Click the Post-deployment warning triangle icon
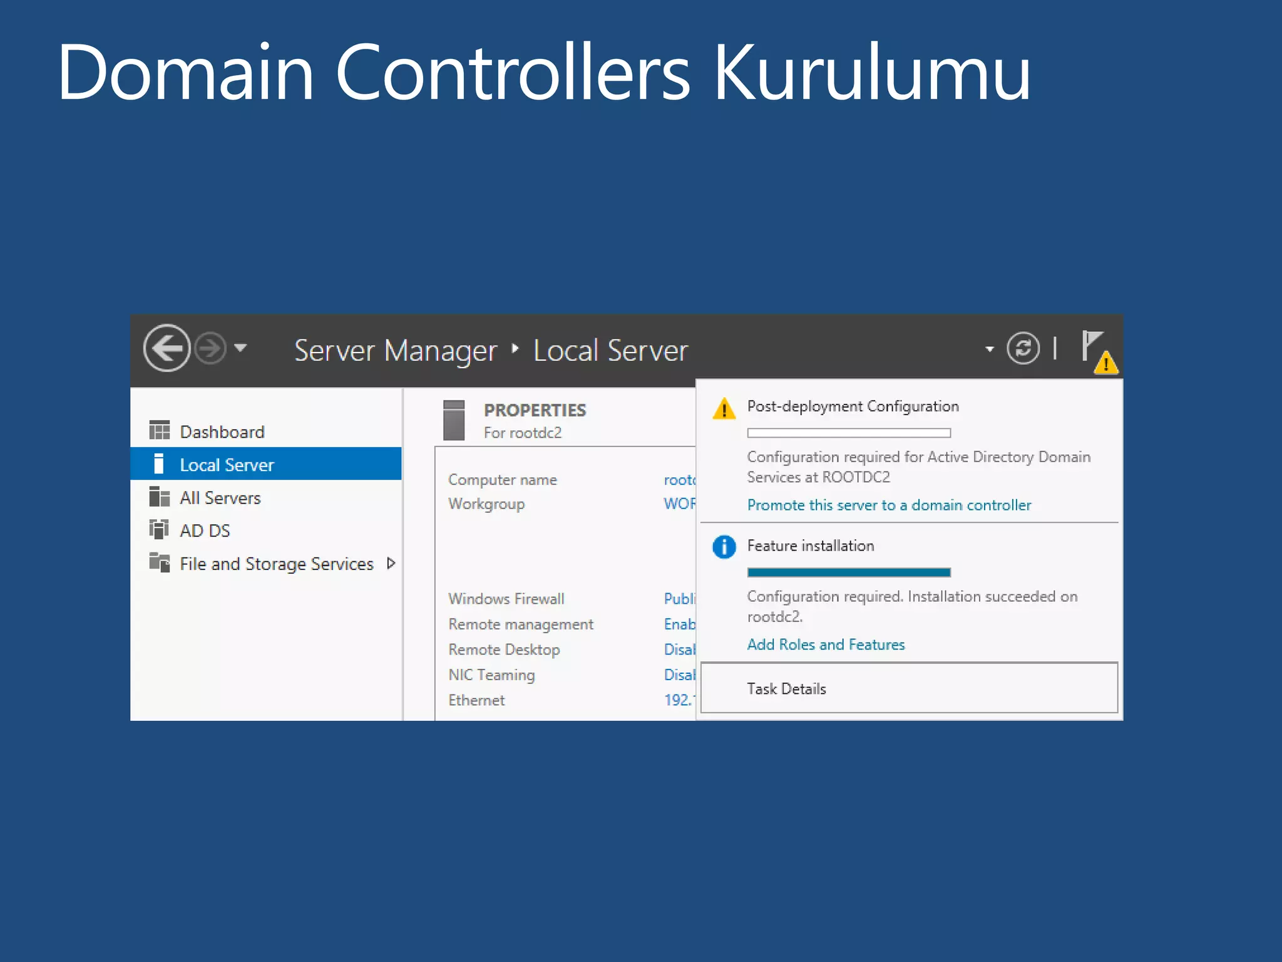 [x=724, y=408]
